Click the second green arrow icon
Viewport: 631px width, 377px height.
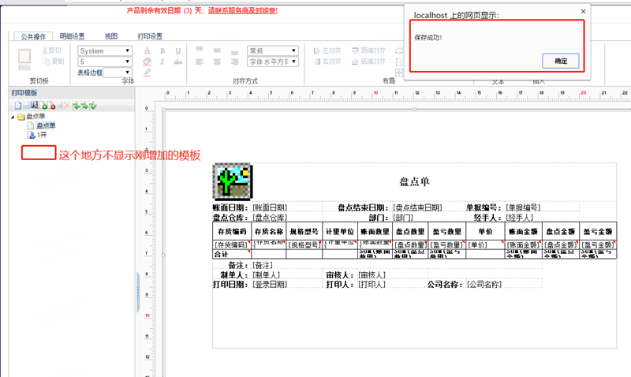coord(84,106)
